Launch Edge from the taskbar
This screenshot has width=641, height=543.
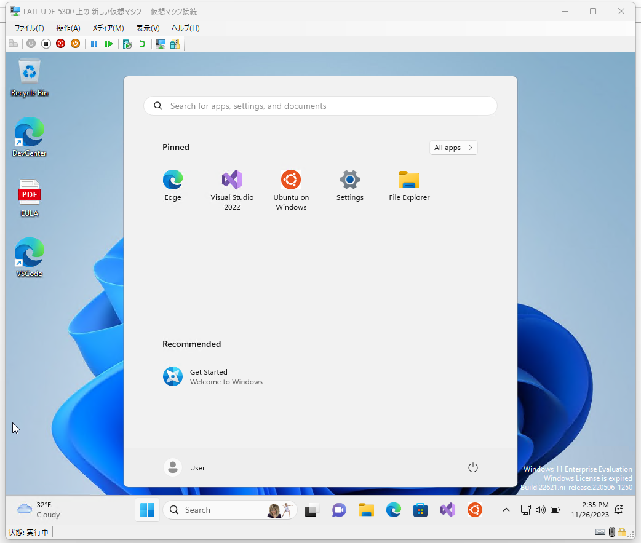[x=393, y=510]
